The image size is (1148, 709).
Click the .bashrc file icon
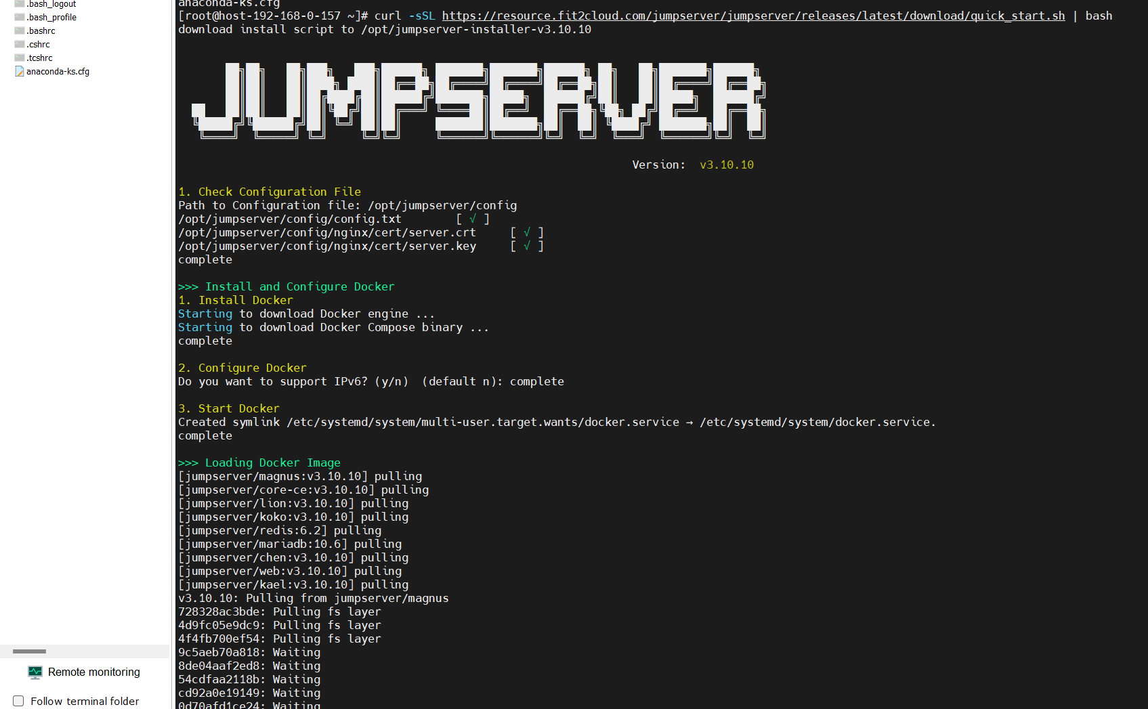click(20, 30)
